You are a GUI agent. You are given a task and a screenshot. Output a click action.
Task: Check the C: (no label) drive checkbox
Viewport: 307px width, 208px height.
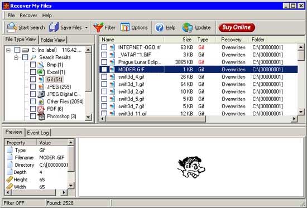(x=17, y=50)
